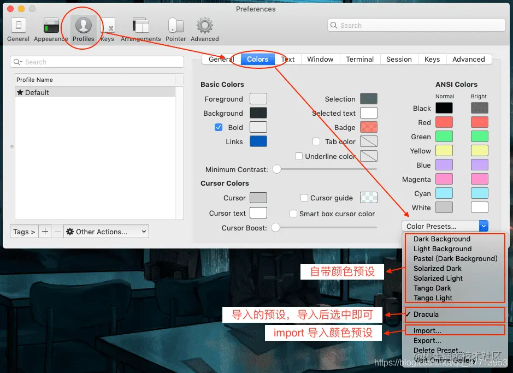Click the Cursor color swatch
This screenshot has width=513, height=373.
tap(258, 198)
